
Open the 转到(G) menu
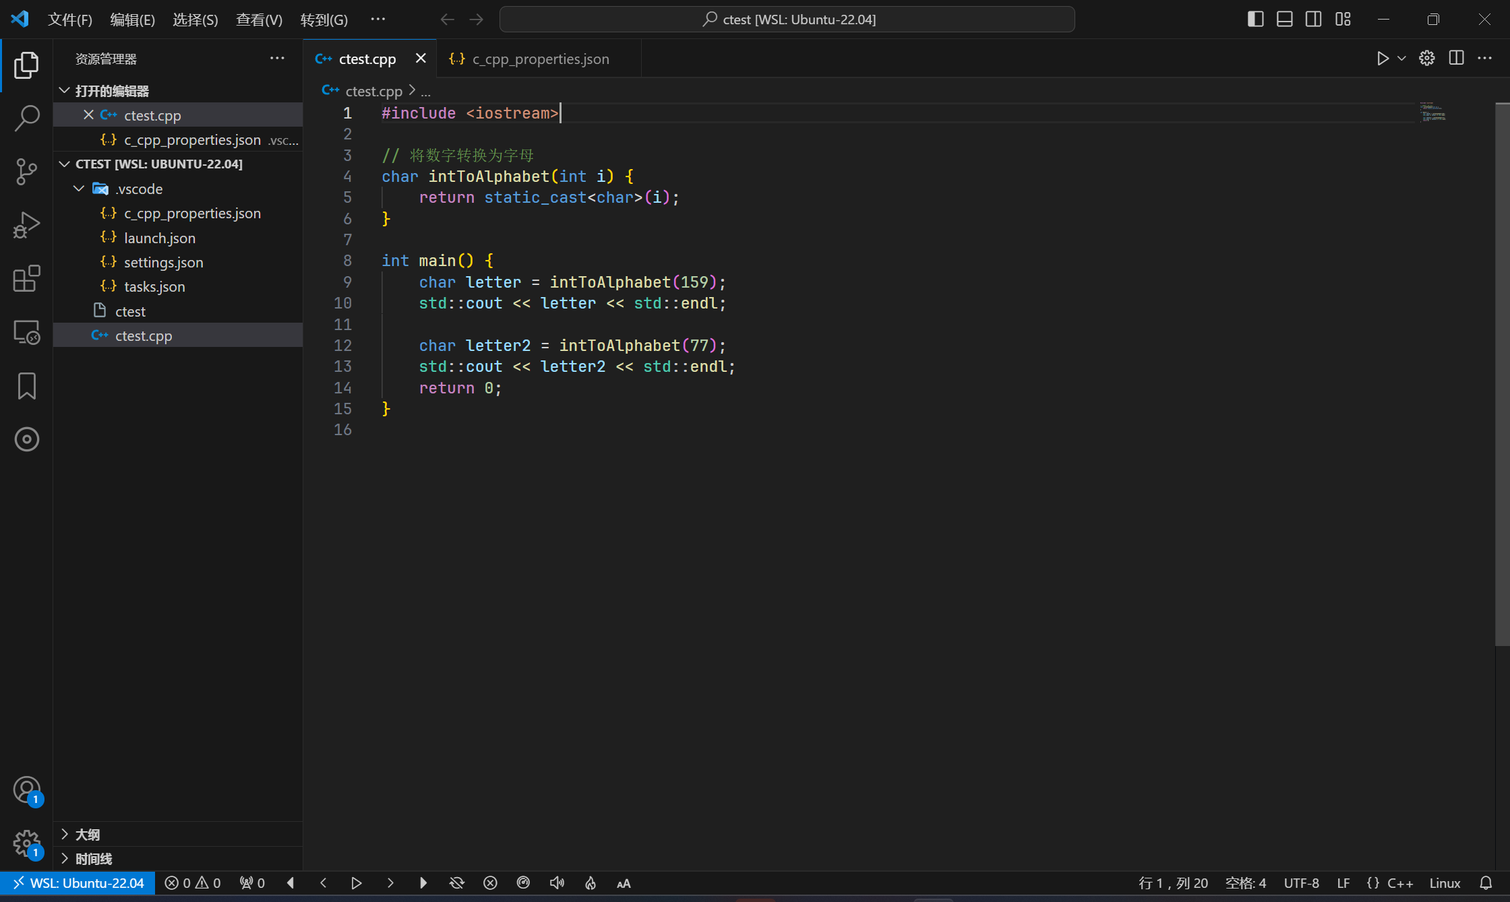(x=324, y=20)
